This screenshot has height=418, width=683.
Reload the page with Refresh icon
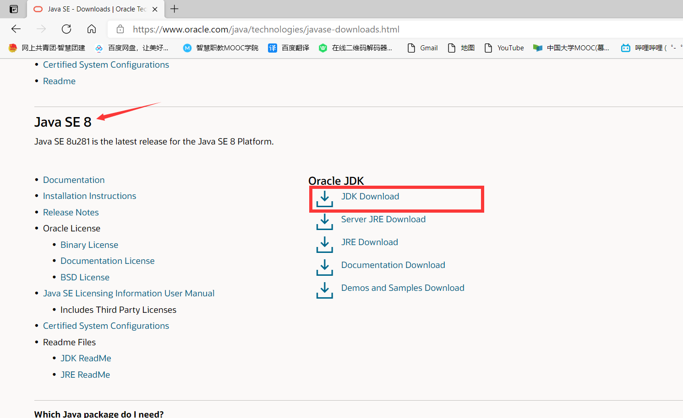tap(66, 29)
